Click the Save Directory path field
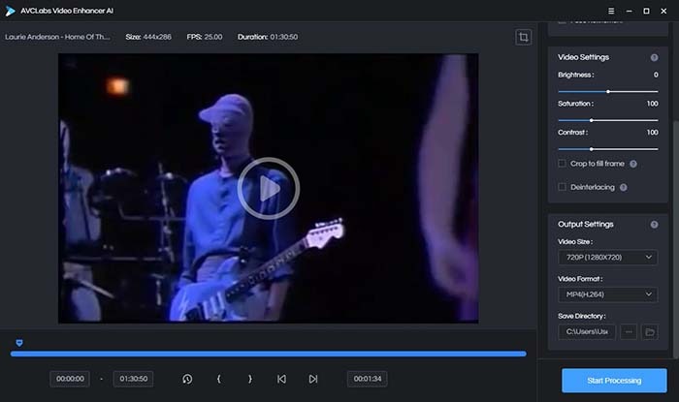This screenshot has width=679, height=402. click(x=587, y=332)
